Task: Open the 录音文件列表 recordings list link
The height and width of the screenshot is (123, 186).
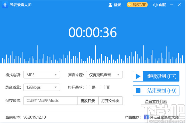Action: click(x=156, y=102)
